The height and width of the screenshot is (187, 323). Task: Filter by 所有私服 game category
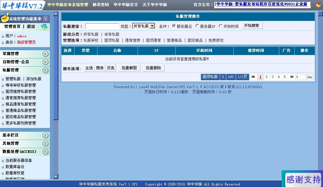click(91, 34)
